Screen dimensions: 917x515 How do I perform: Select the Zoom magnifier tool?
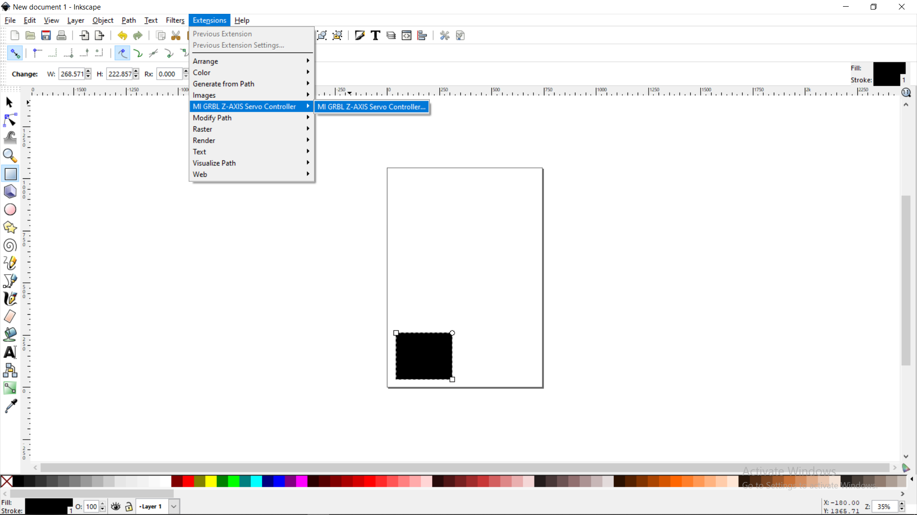point(10,156)
